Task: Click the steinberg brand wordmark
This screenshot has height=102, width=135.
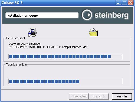Action: coord(111,15)
